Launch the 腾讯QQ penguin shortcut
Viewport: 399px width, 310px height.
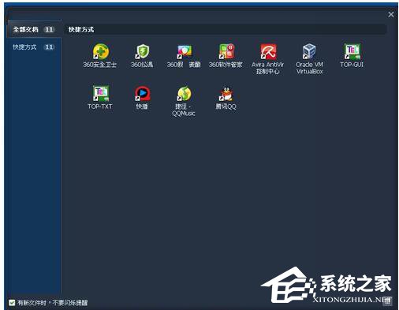(226, 94)
